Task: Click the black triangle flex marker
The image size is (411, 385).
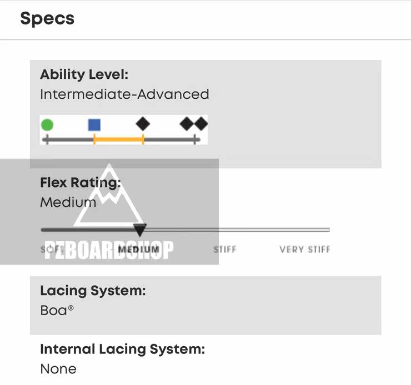Action: [x=141, y=230]
